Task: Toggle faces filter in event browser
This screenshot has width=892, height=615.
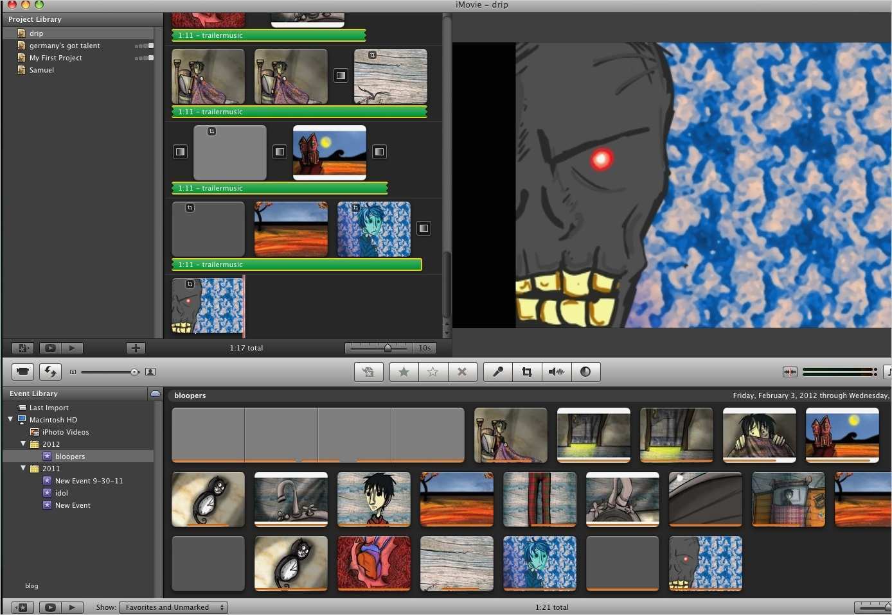Action: click(150, 371)
